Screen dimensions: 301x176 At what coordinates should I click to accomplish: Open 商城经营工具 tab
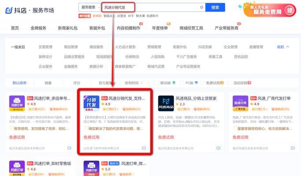(x=191, y=28)
